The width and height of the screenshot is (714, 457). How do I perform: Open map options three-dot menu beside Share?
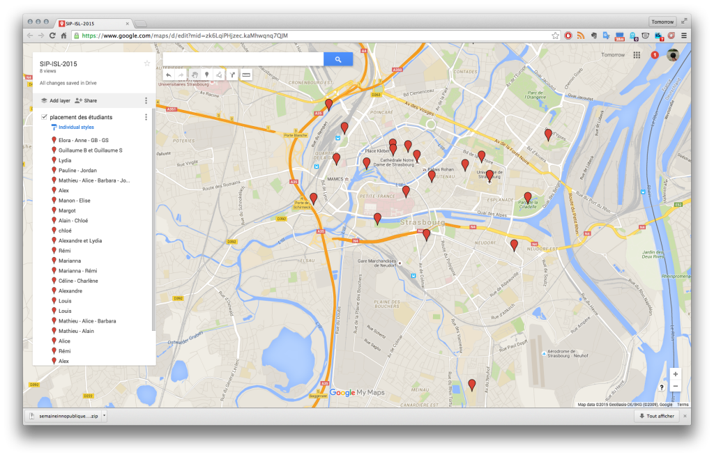[x=146, y=100]
